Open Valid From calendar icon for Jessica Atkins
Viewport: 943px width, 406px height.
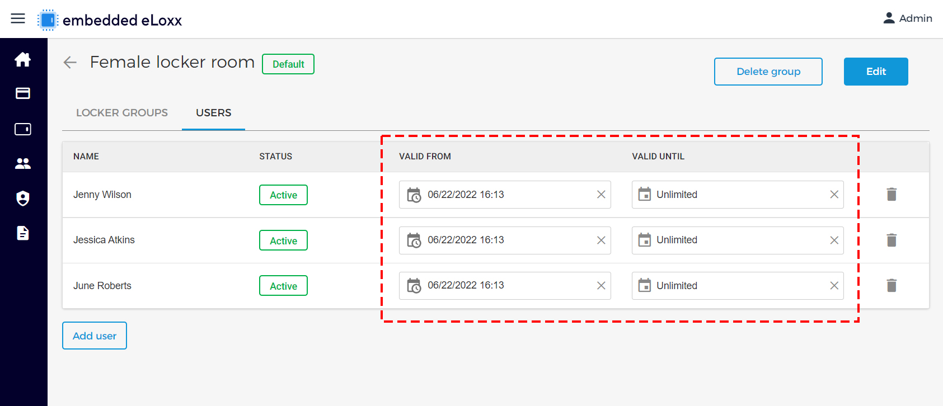[x=414, y=240]
